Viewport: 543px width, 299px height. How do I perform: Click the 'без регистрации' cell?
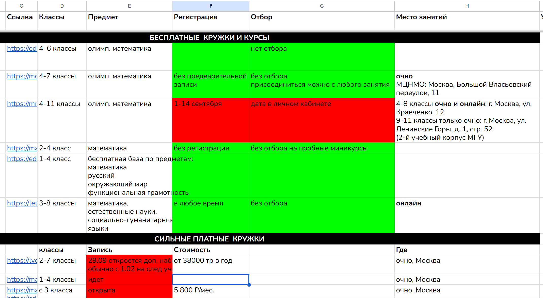pyautogui.click(x=211, y=148)
